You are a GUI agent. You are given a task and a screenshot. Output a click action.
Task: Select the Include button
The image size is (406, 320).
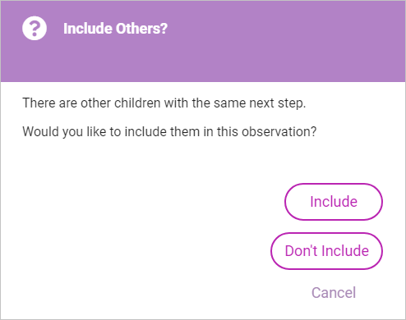pos(334,202)
